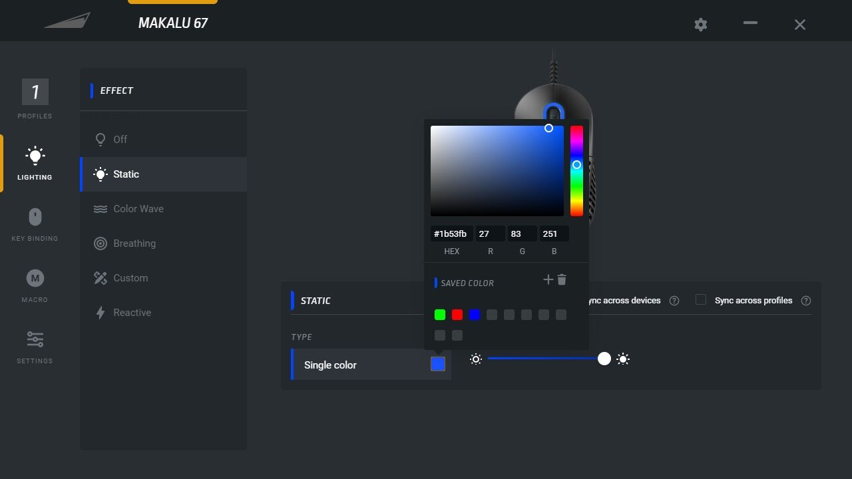Click the EFFECT panel heading

coord(116,90)
